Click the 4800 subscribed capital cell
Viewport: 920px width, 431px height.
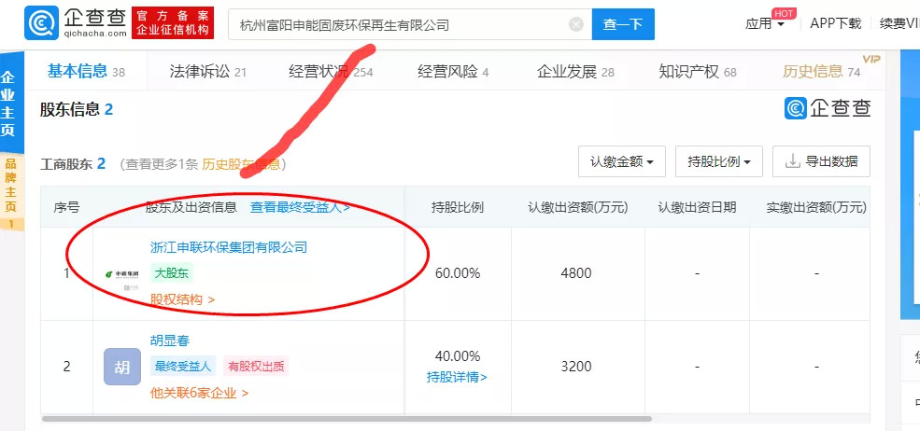click(576, 273)
